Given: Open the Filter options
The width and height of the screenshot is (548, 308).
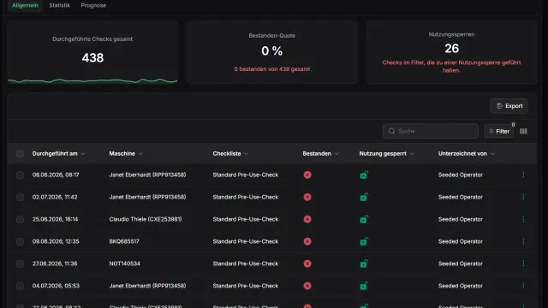Looking at the screenshot, I should [x=498, y=131].
